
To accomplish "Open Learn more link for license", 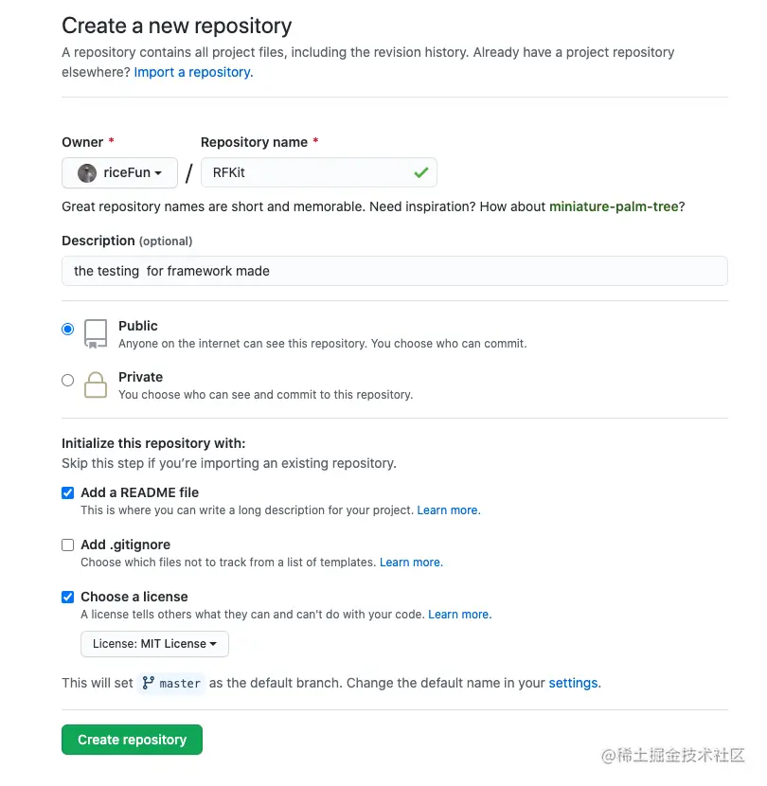I will (459, 615).
